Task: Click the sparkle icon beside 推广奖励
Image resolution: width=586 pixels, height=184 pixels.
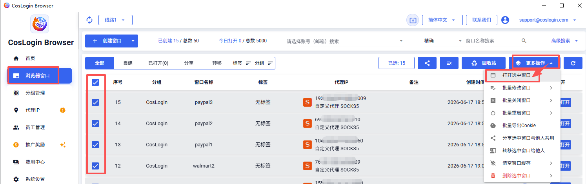Action: pyautogui.click(x=62, y=145)
